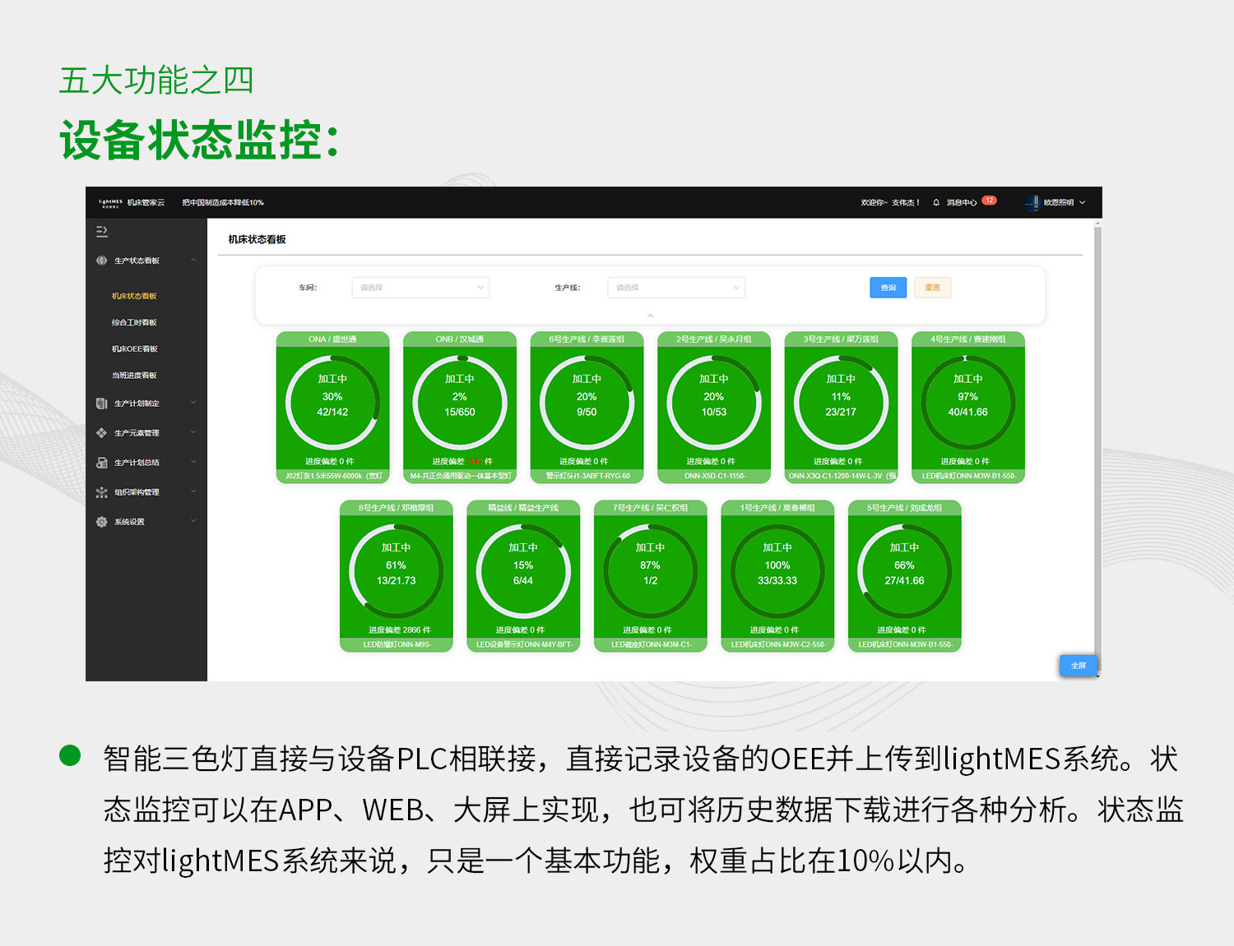Click the notification bell icon
This screenshot has height=946, width=1234.
tap(936, 202)
